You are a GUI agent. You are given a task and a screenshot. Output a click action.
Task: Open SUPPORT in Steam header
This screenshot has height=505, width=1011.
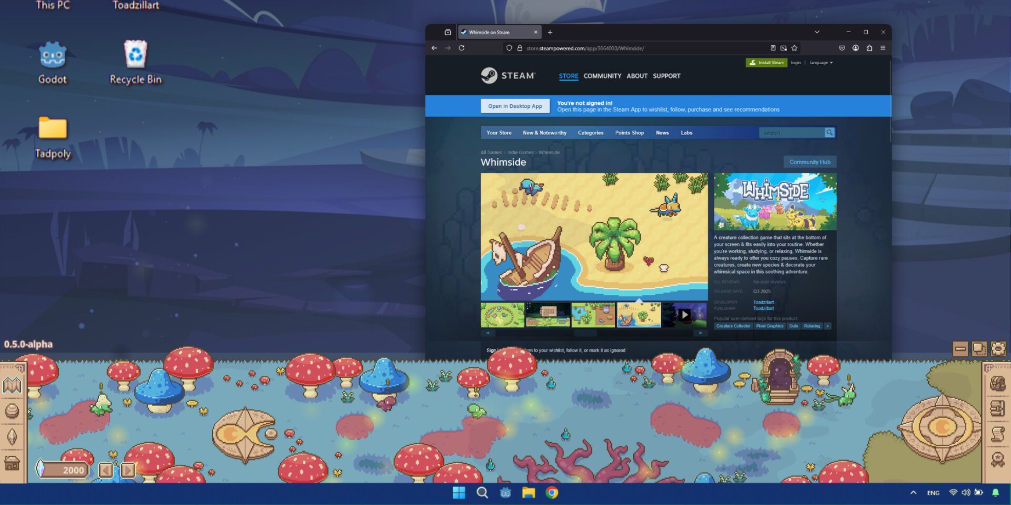(666, 76)
